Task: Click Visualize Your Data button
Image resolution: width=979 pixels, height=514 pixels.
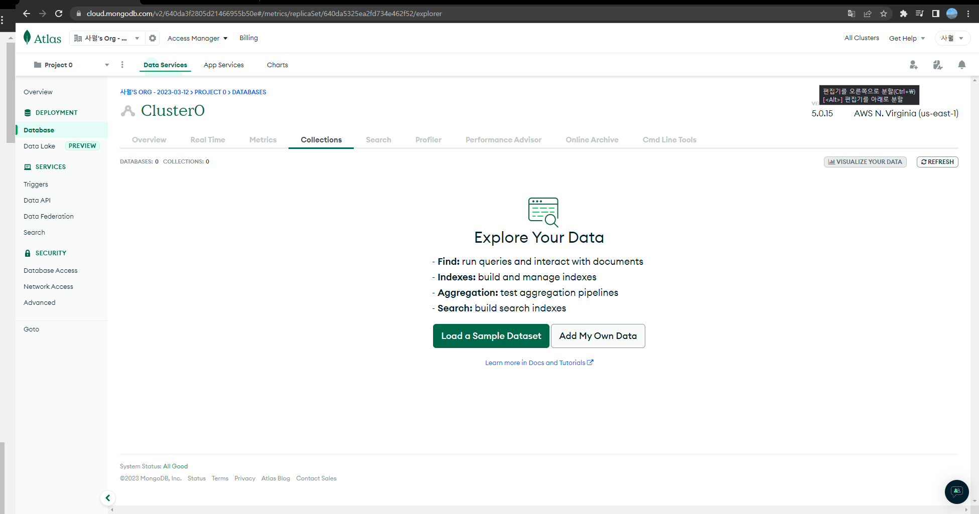Action: click(x=865, y=162)
